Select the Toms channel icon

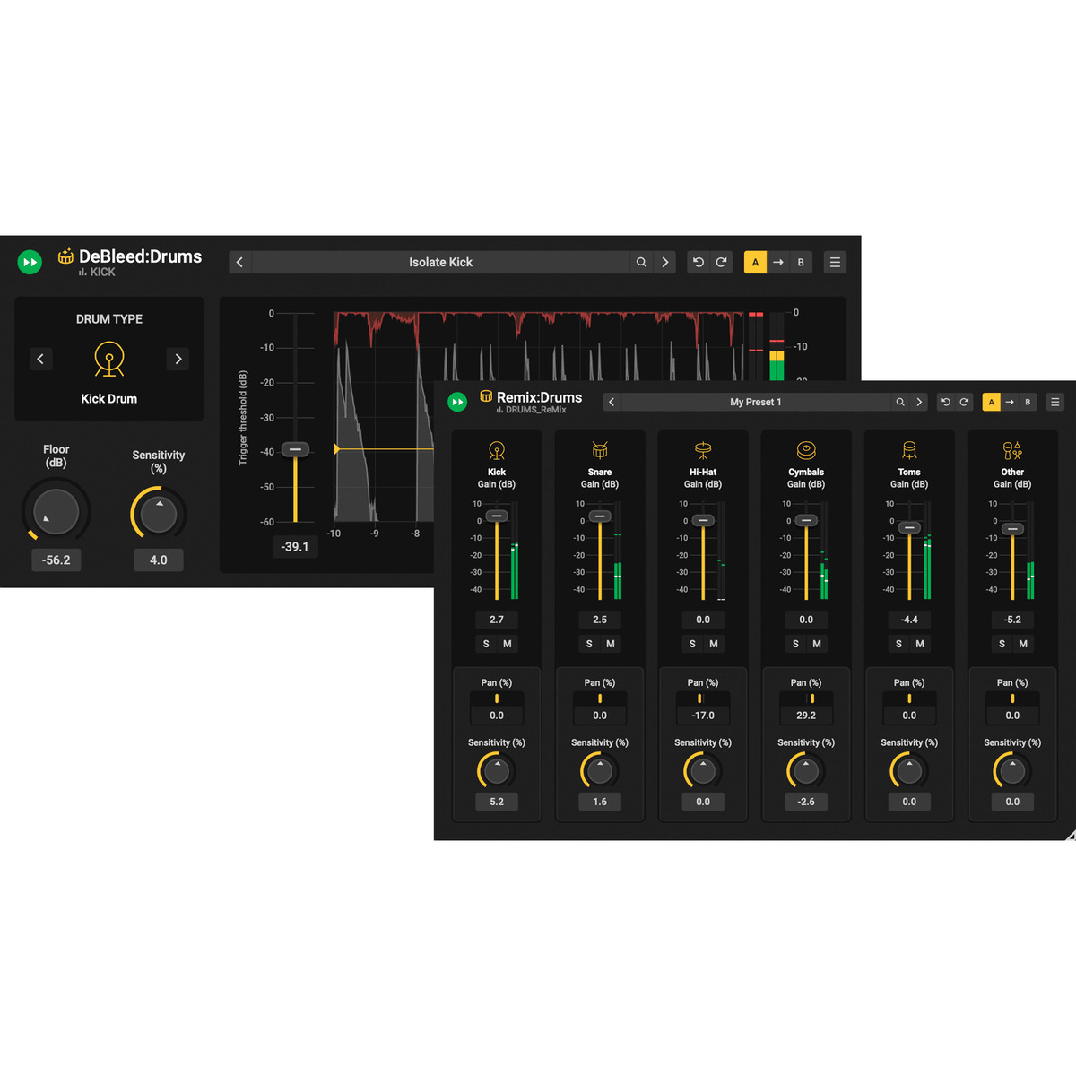click(908, 451)
